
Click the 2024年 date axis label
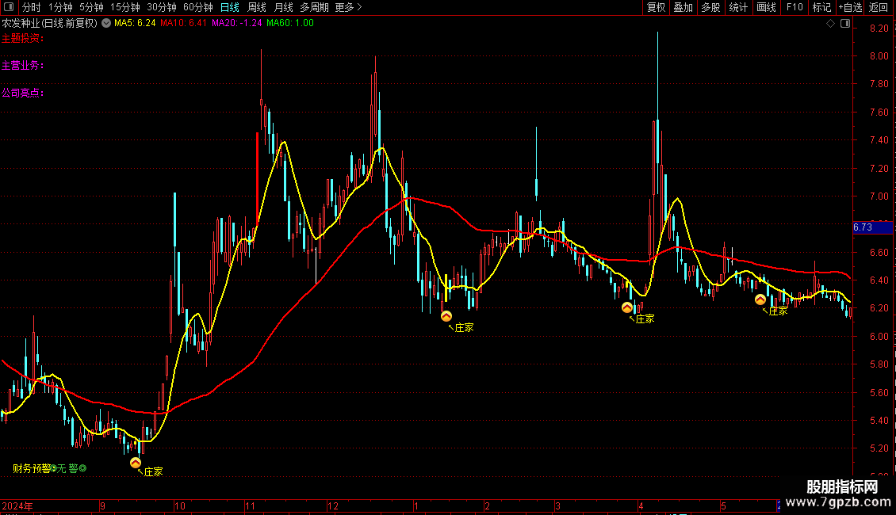coord(17,505)
